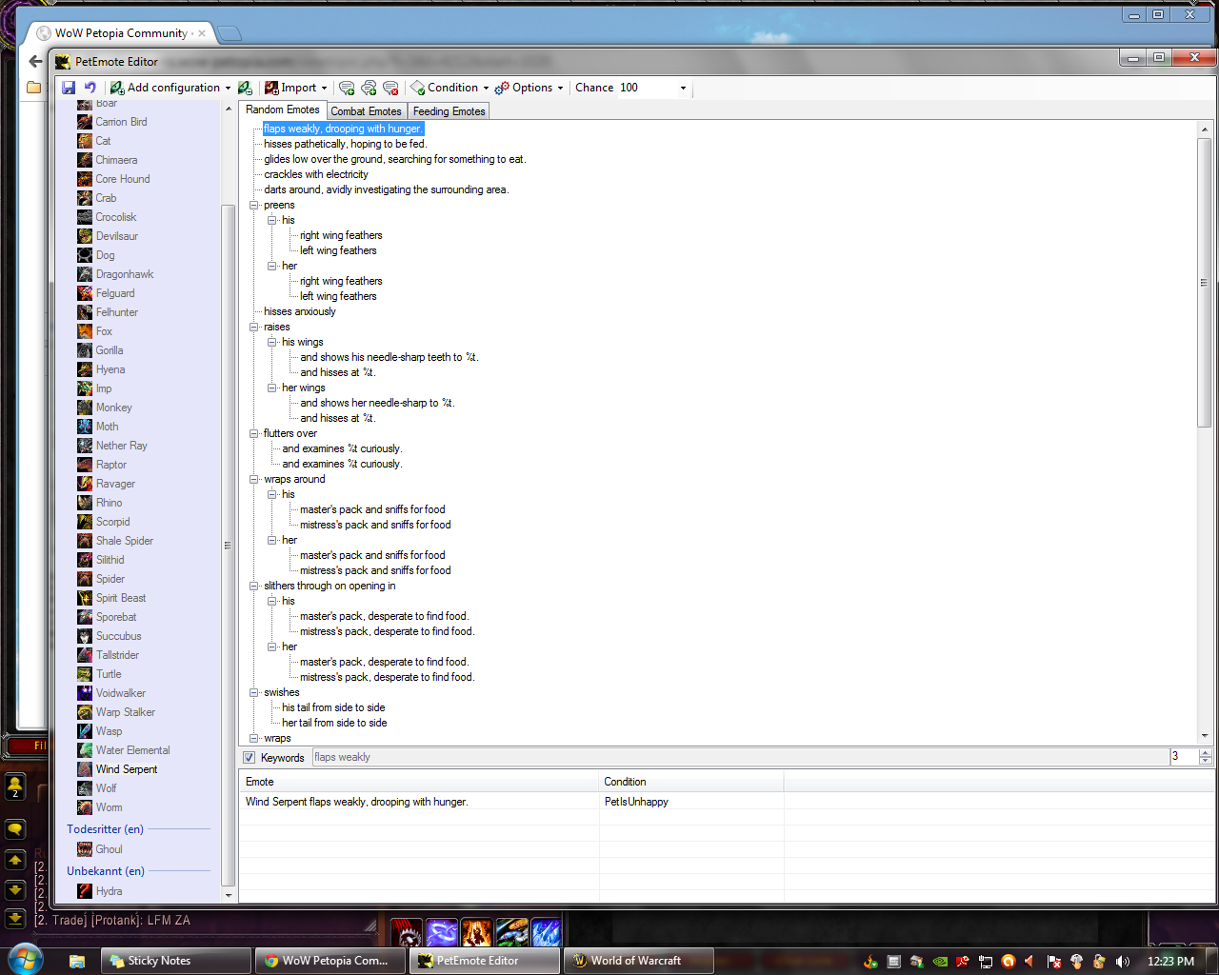Viewport: 1219px width, 975px height.
Task: Select the Voidwalker pet icon
Action: pyautogui.click(x=85, y=693)
